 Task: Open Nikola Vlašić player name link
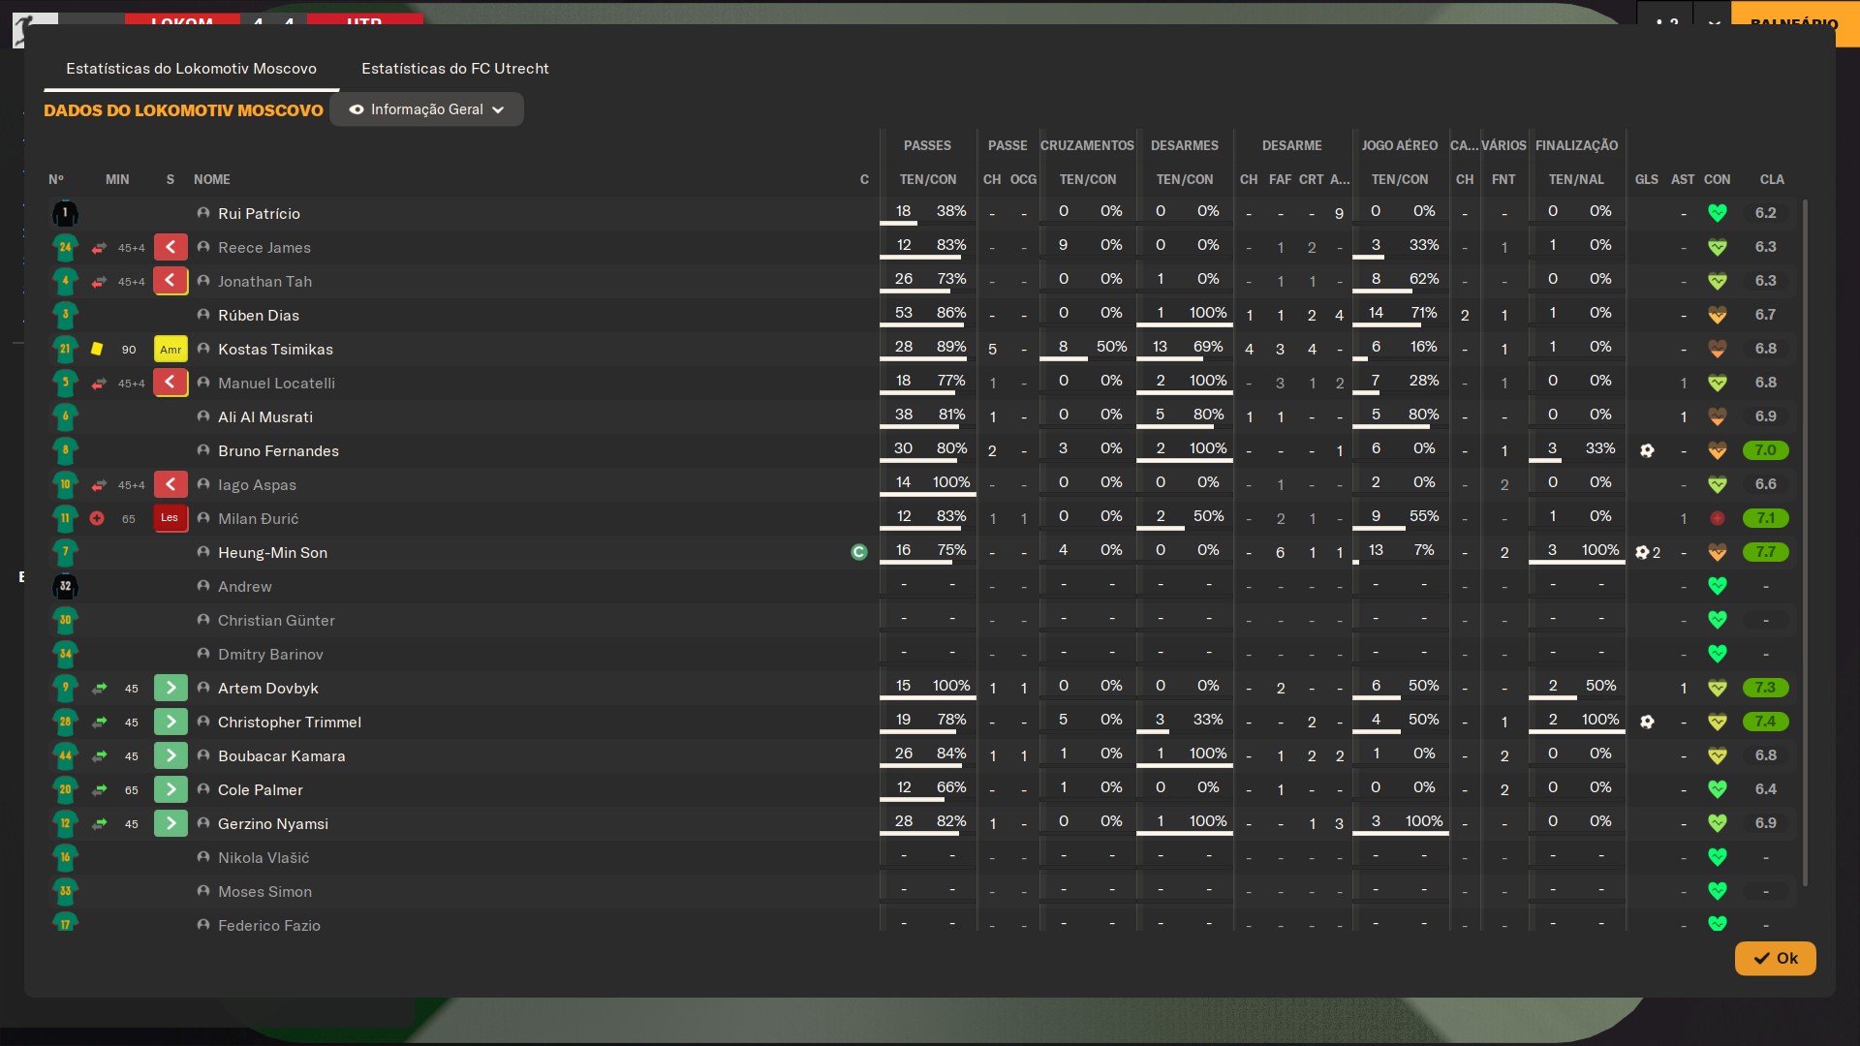tap(263, 857)
